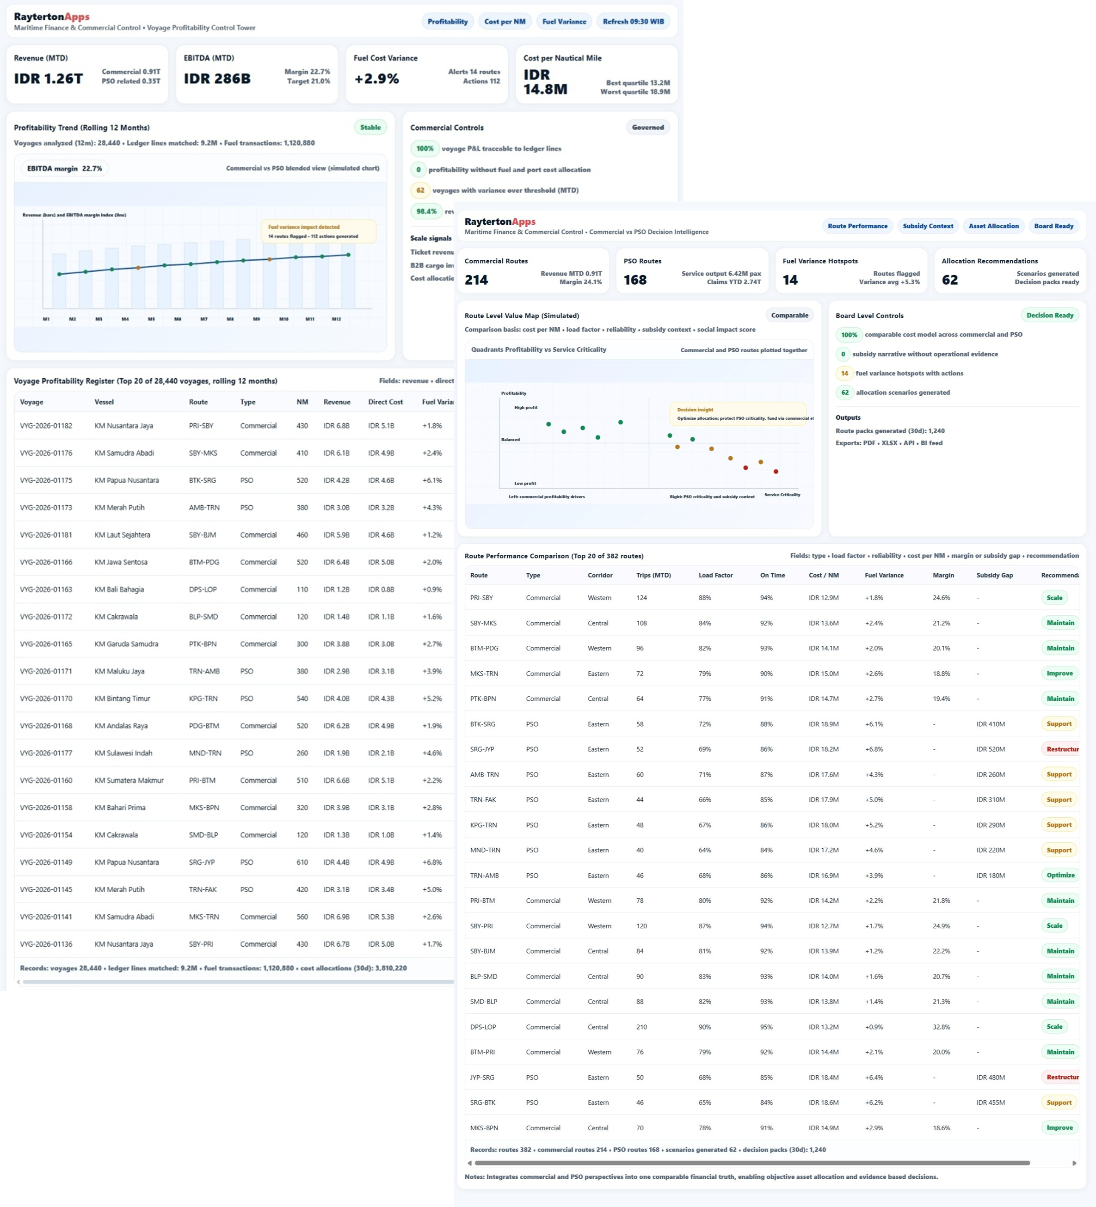Click the right scroll arrow under Route Performance table
This screenshot has width=1096, height=1207.
(x=1074, y=1163)
